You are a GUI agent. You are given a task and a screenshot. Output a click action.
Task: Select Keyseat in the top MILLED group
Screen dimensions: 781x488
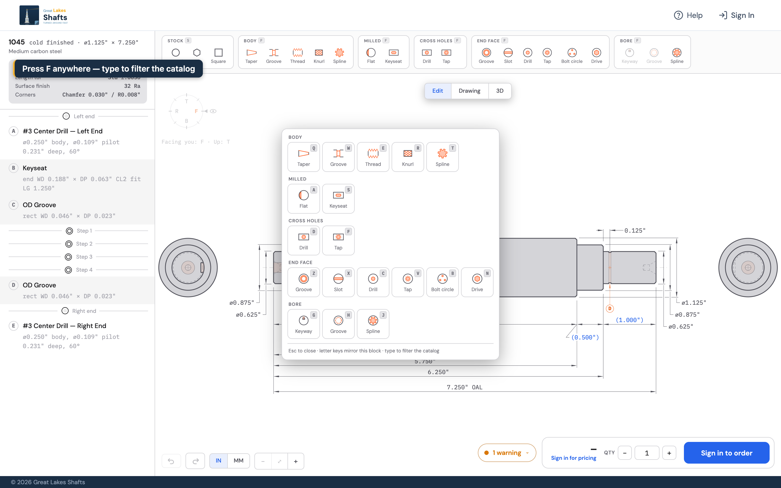[x=393, y=56]
